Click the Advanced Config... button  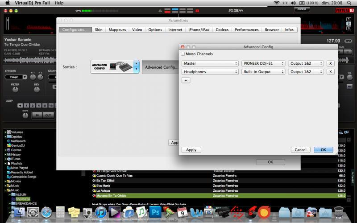tap(161, 67)
